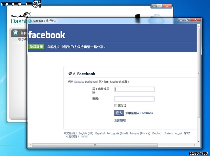Click the Seagate logo in Dashboard window
Image resolution: width=210 pixels, height=156 pixels.
coord(21,16)
